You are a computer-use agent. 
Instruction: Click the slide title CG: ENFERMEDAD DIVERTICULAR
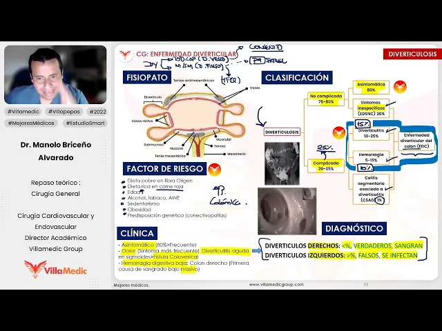[x=186, y=54]
